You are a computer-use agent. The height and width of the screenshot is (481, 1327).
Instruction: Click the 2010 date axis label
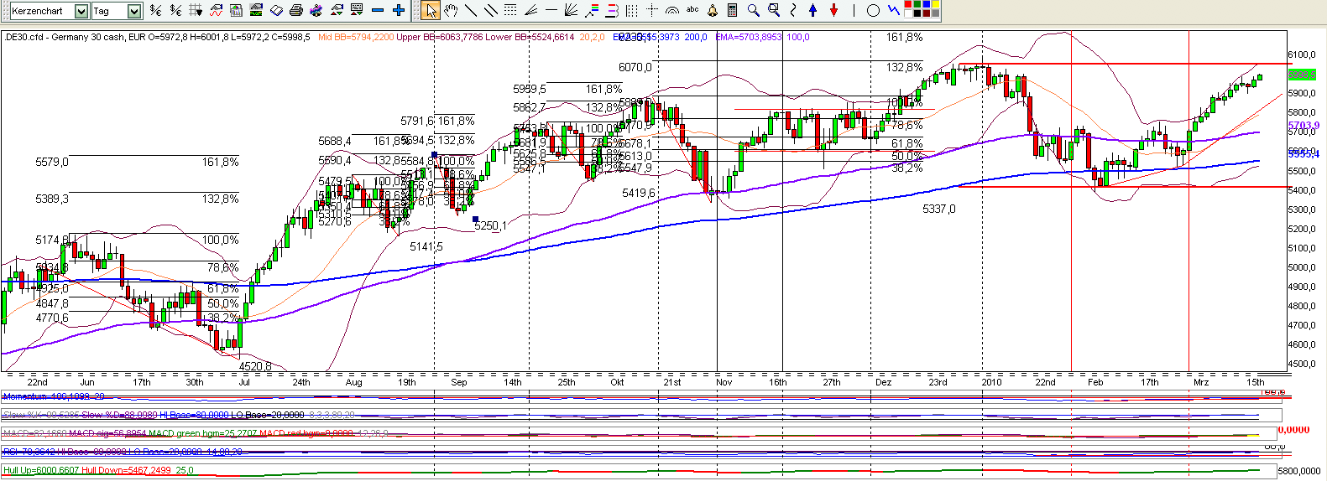pos(991,382)
